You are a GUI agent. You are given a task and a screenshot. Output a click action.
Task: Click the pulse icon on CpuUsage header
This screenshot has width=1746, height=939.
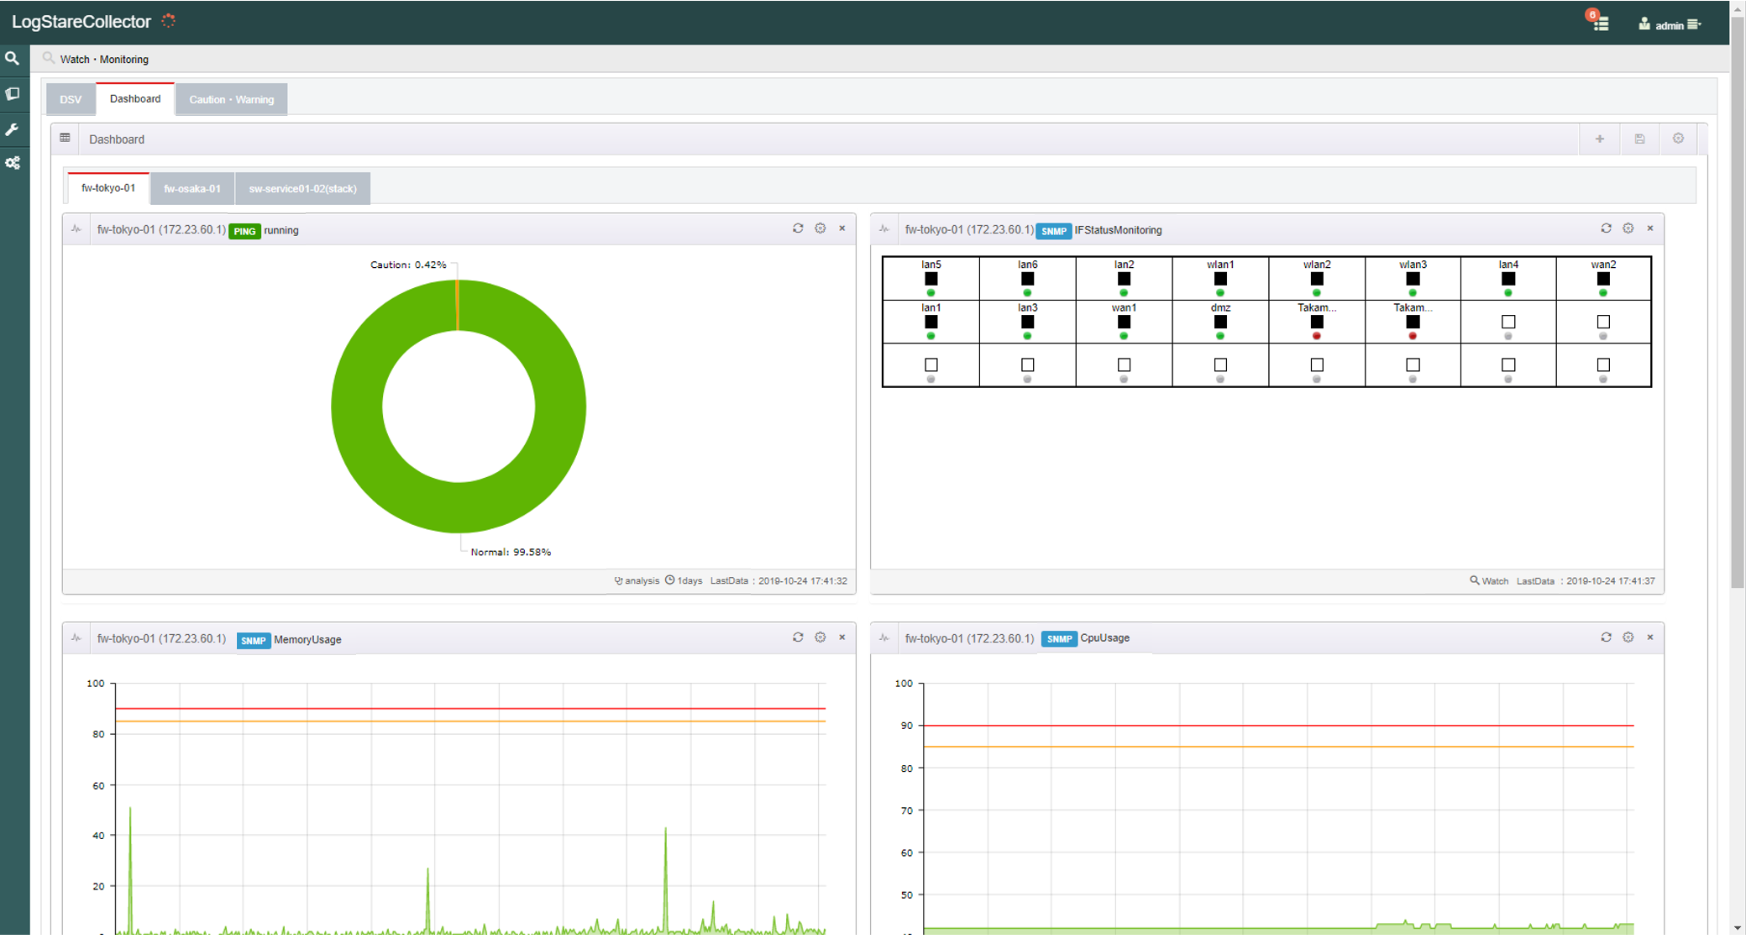pos(884,638)
